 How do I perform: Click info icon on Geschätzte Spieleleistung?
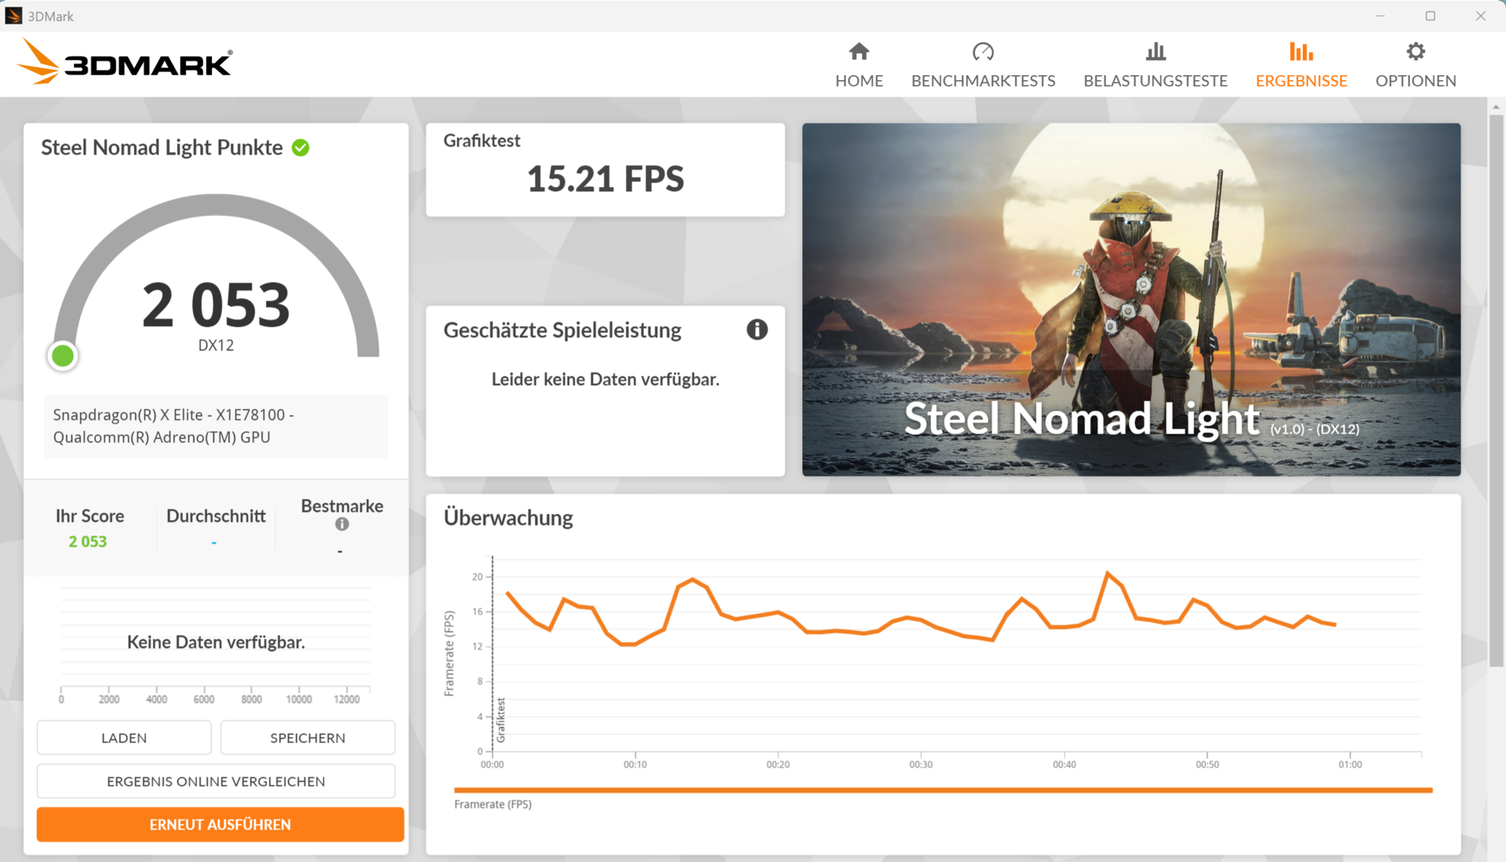(x=756, y=329)
